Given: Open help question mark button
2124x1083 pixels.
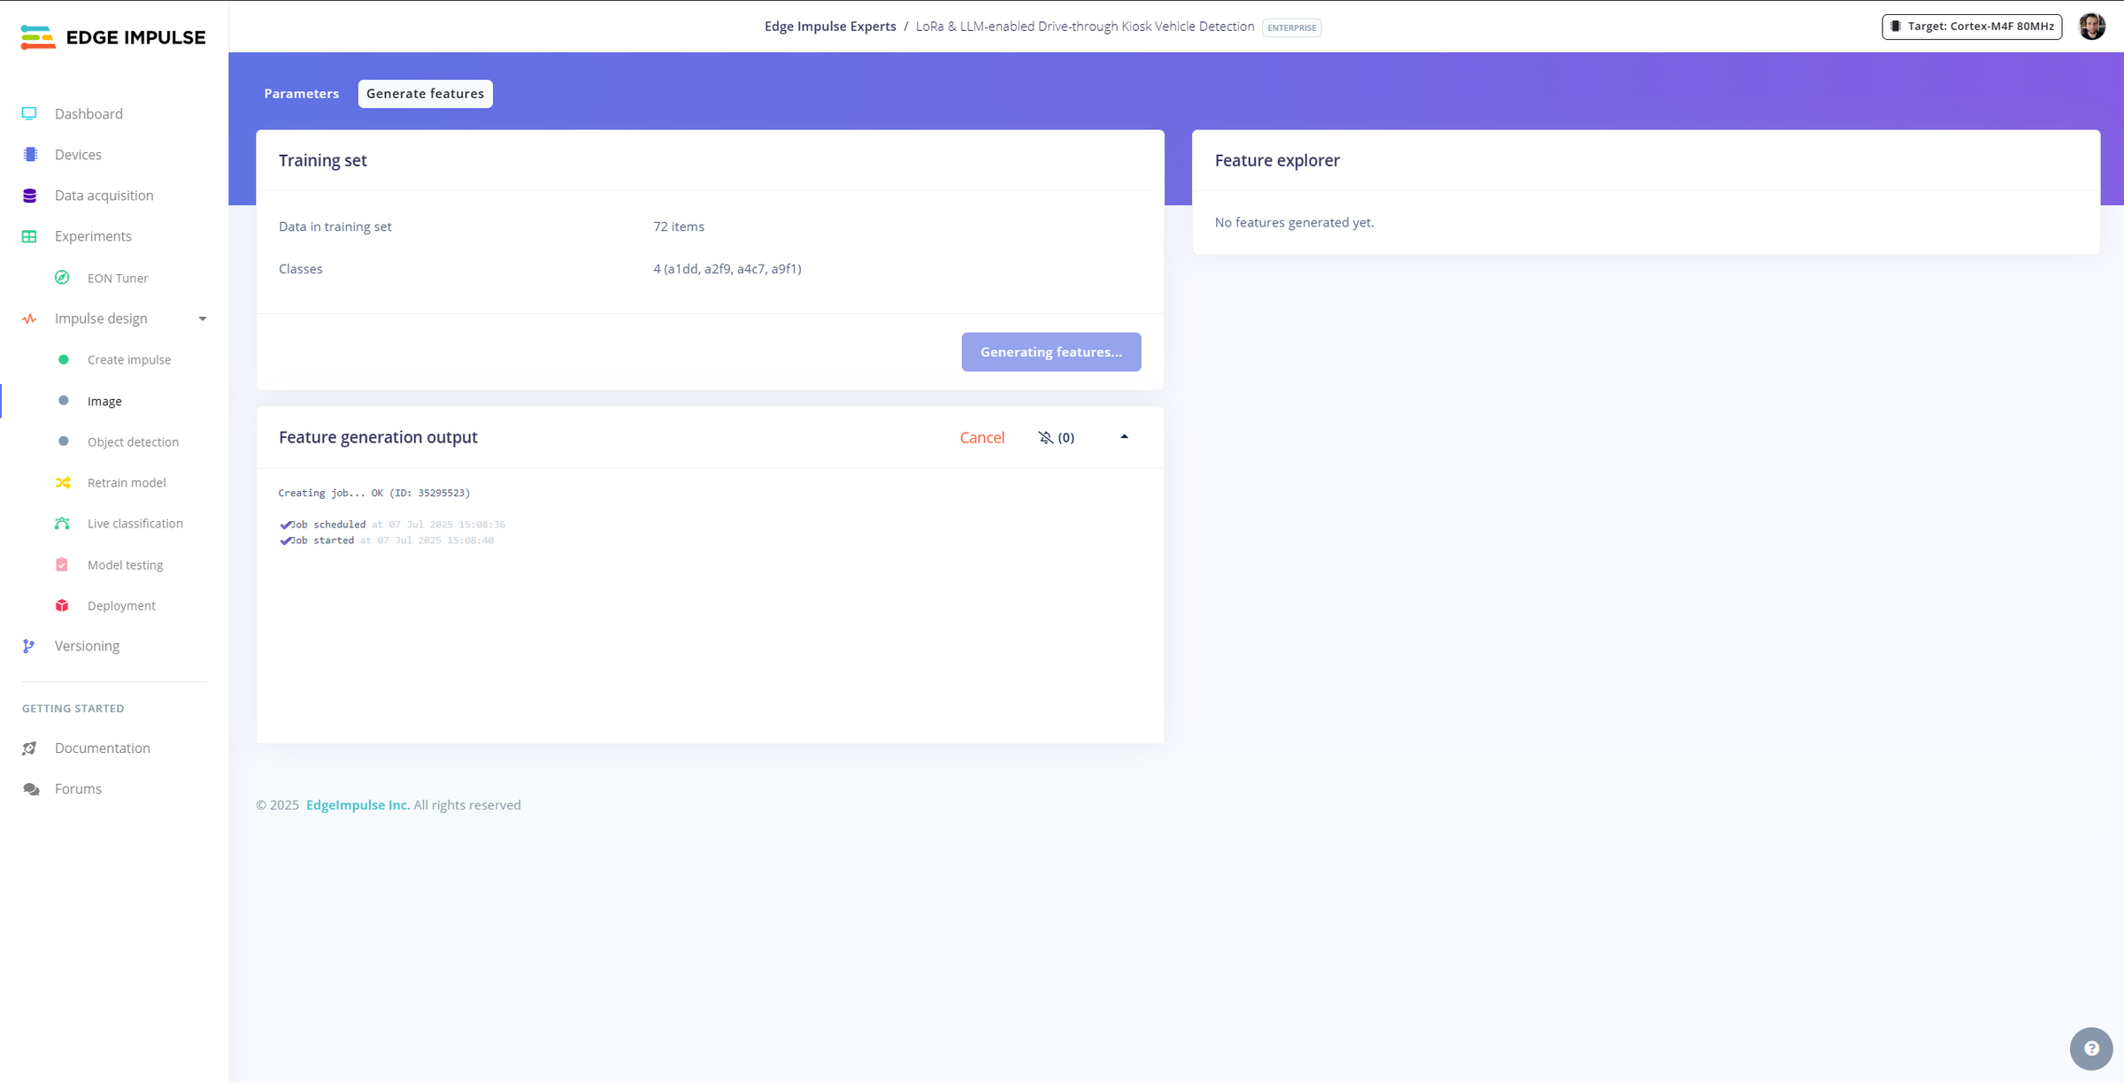Looking at the screenshot, I should (2091, 1048).
